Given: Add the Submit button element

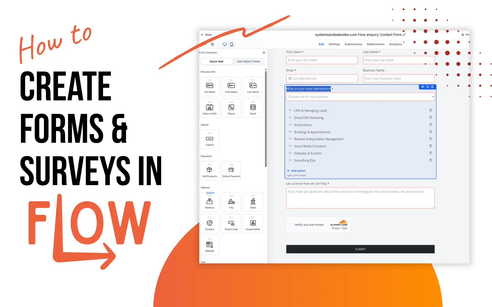Looking at the screenshot, I should 209,139.
